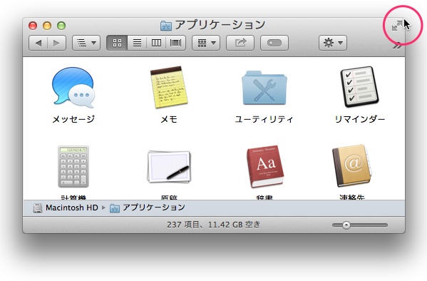Select the メモ label text
Image resolution: width=427 pixels, height=281 pixels.
169,119
